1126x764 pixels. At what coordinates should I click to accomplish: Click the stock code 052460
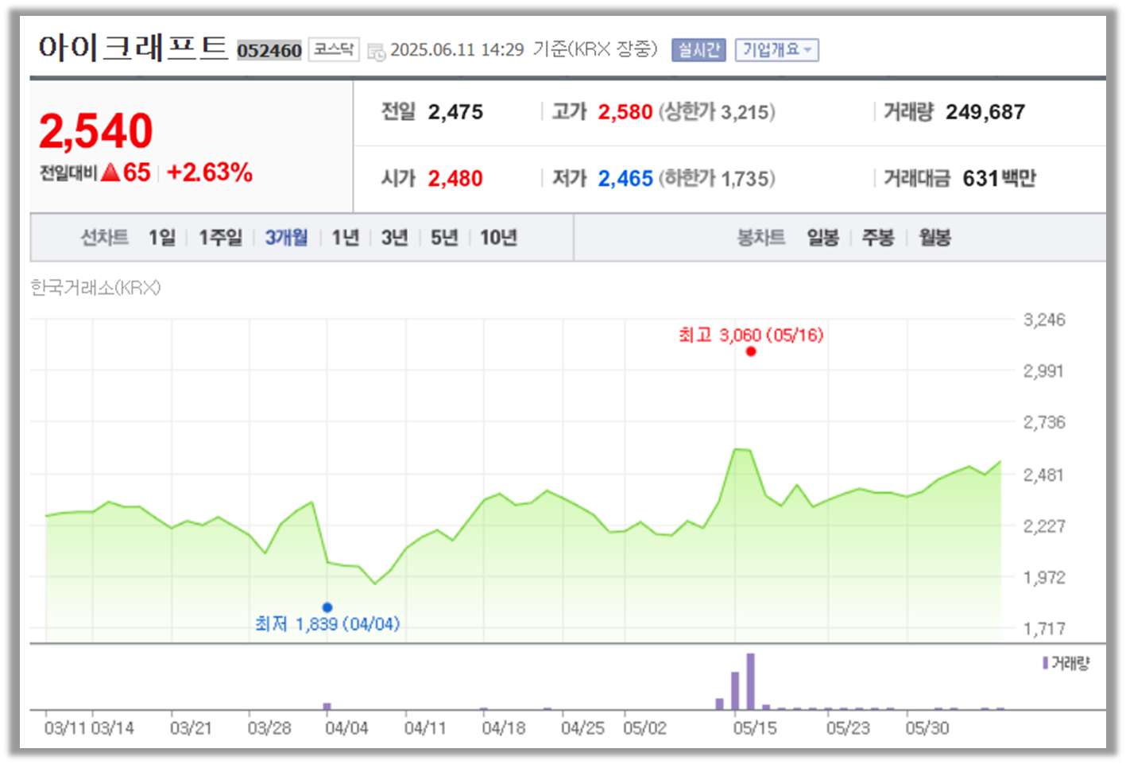(269, 51)
